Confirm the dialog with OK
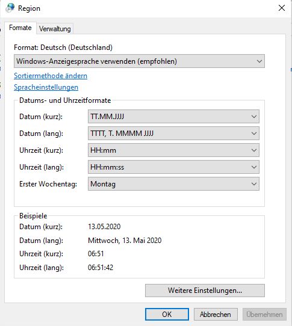 coord(167,315)
